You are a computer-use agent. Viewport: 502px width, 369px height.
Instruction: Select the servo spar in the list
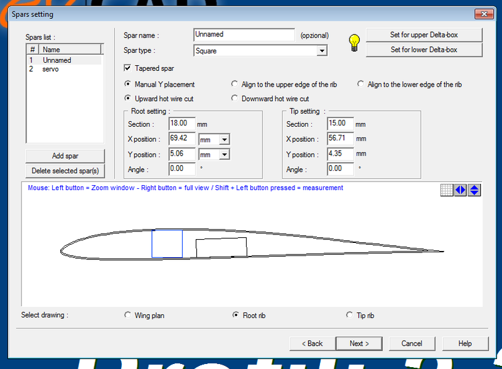(x=51, y=69)
